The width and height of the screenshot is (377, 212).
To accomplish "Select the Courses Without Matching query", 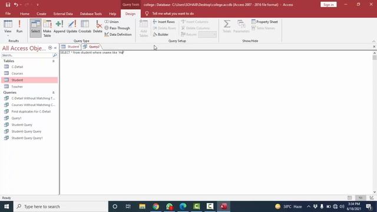I will point(29,105).
